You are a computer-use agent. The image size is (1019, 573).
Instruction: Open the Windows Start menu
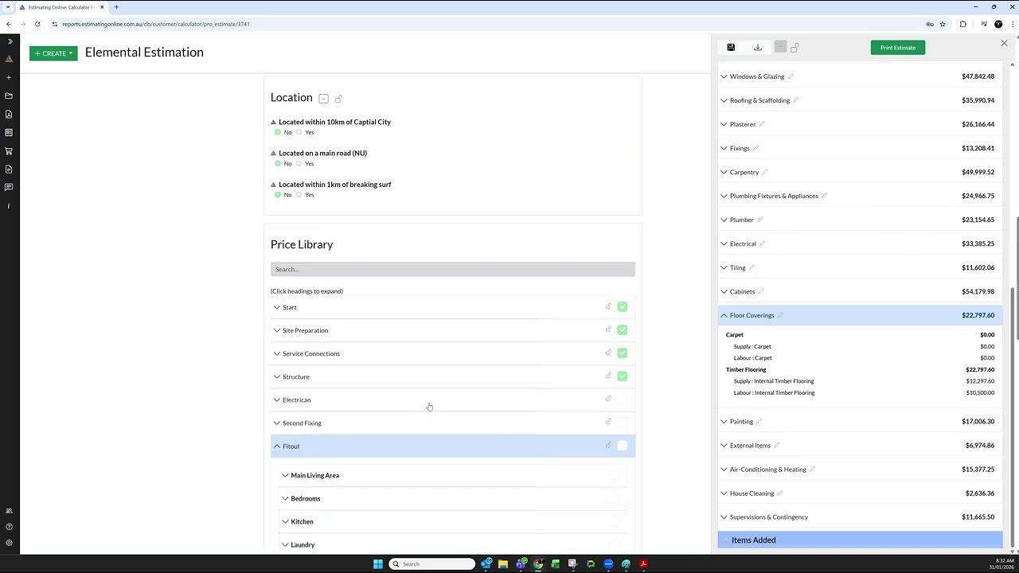coord(378,564)
